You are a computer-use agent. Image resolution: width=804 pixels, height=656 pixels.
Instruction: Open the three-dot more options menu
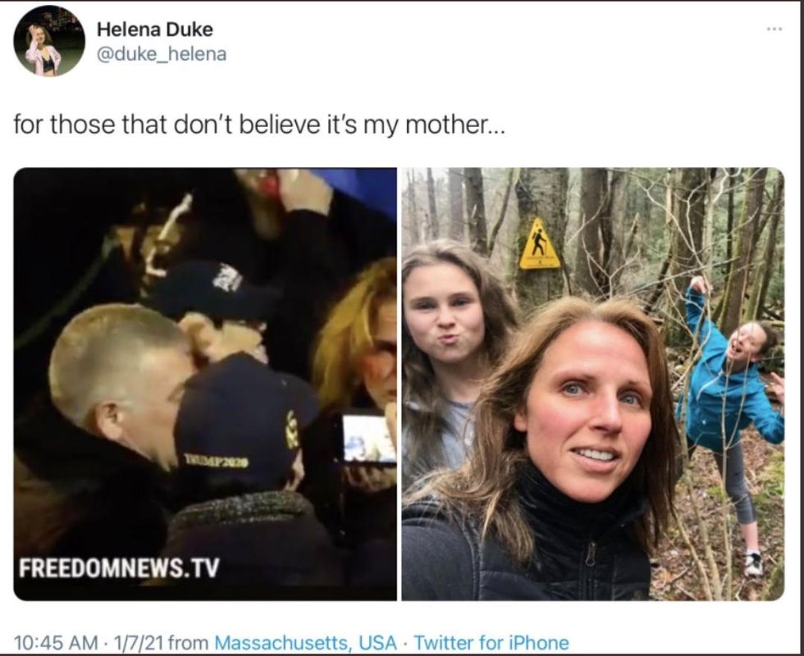pyautogui.click(x=774, y=30)
